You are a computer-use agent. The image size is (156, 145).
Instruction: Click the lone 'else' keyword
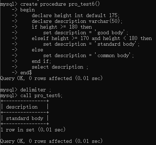click(37, 50)
